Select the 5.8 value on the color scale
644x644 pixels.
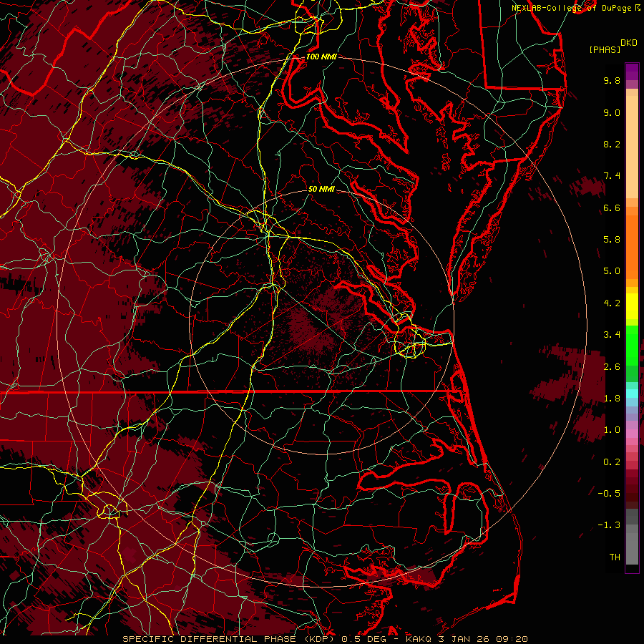click(612, 240)
